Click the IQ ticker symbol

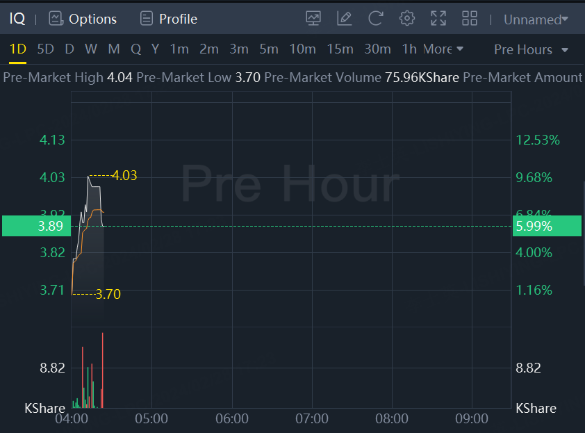coord(17,19)
